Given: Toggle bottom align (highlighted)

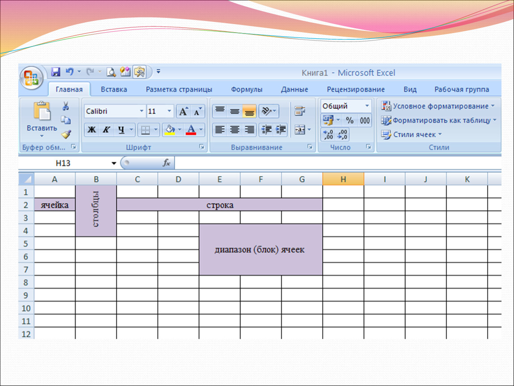Looking at the screenshot, I should click(x=249, y=111).
